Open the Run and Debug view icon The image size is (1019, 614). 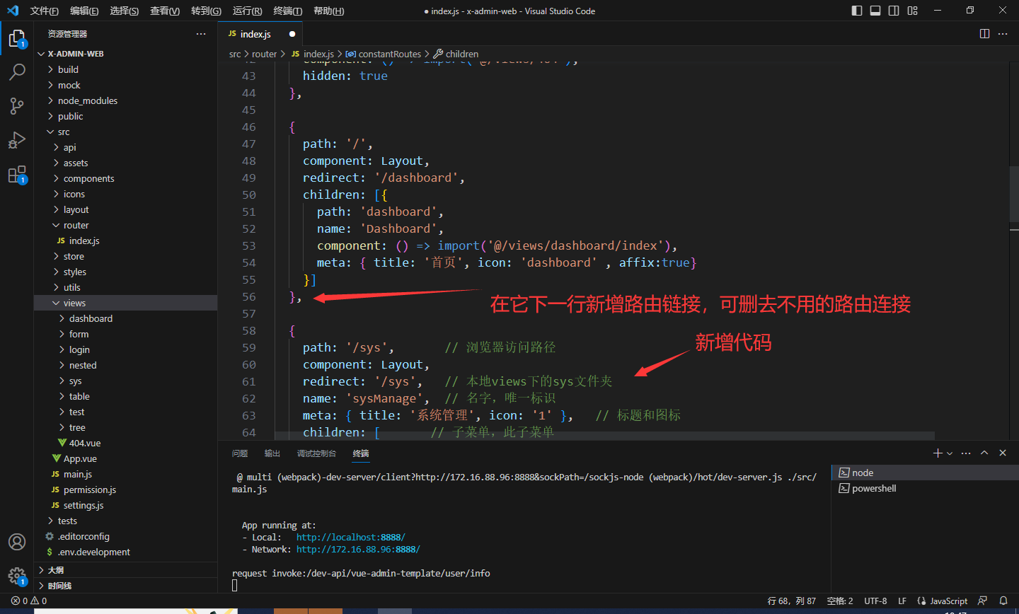click(17, 140)
